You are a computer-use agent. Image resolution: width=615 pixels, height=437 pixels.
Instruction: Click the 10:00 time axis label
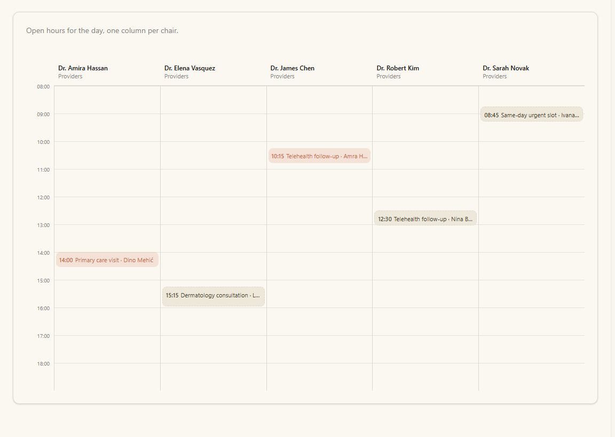click(x=44, y=142)
